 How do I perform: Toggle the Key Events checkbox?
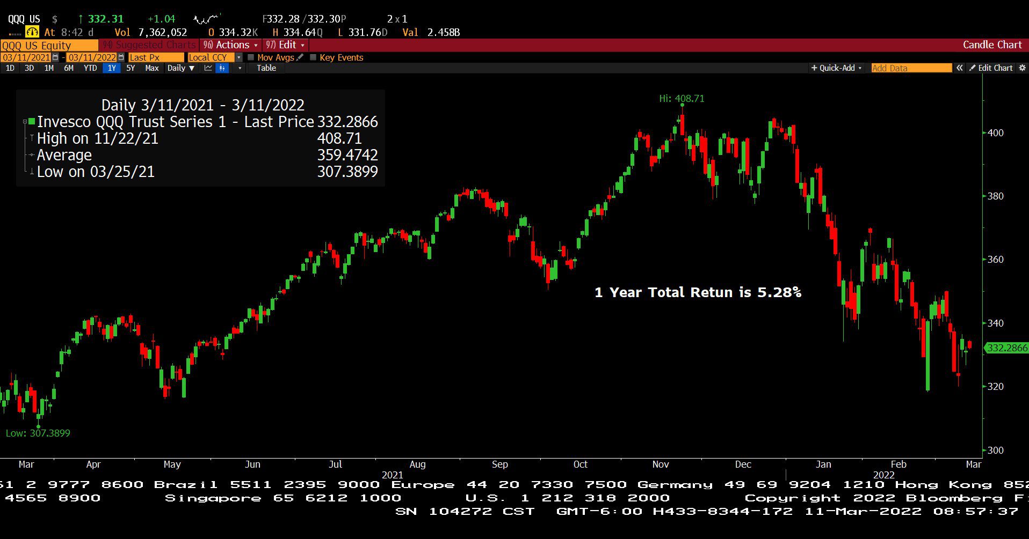point(313,57)
